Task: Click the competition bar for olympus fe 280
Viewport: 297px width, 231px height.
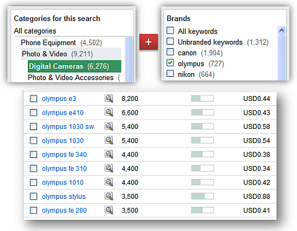Action: [x=202, y=210]
